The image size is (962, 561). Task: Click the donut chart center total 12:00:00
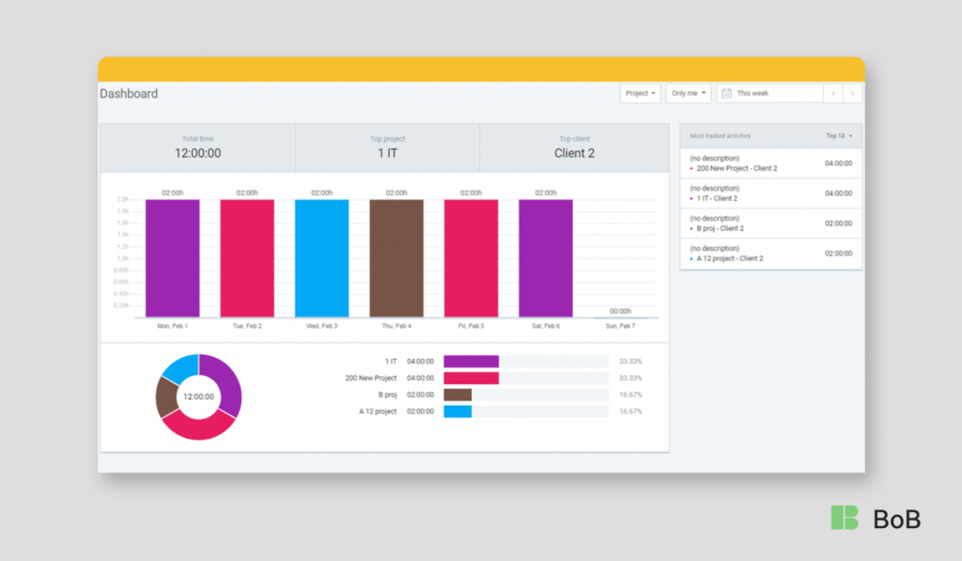point(198,397)
